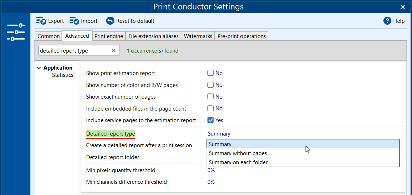This screenshot has width=412, height=195.
Task: Toggle Show exact number of pages checkbox
Action: 210,97
